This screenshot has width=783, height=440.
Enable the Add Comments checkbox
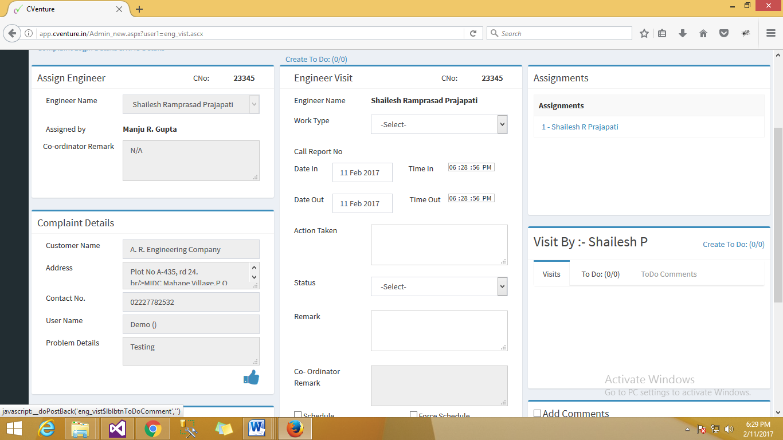pos(537,414)
